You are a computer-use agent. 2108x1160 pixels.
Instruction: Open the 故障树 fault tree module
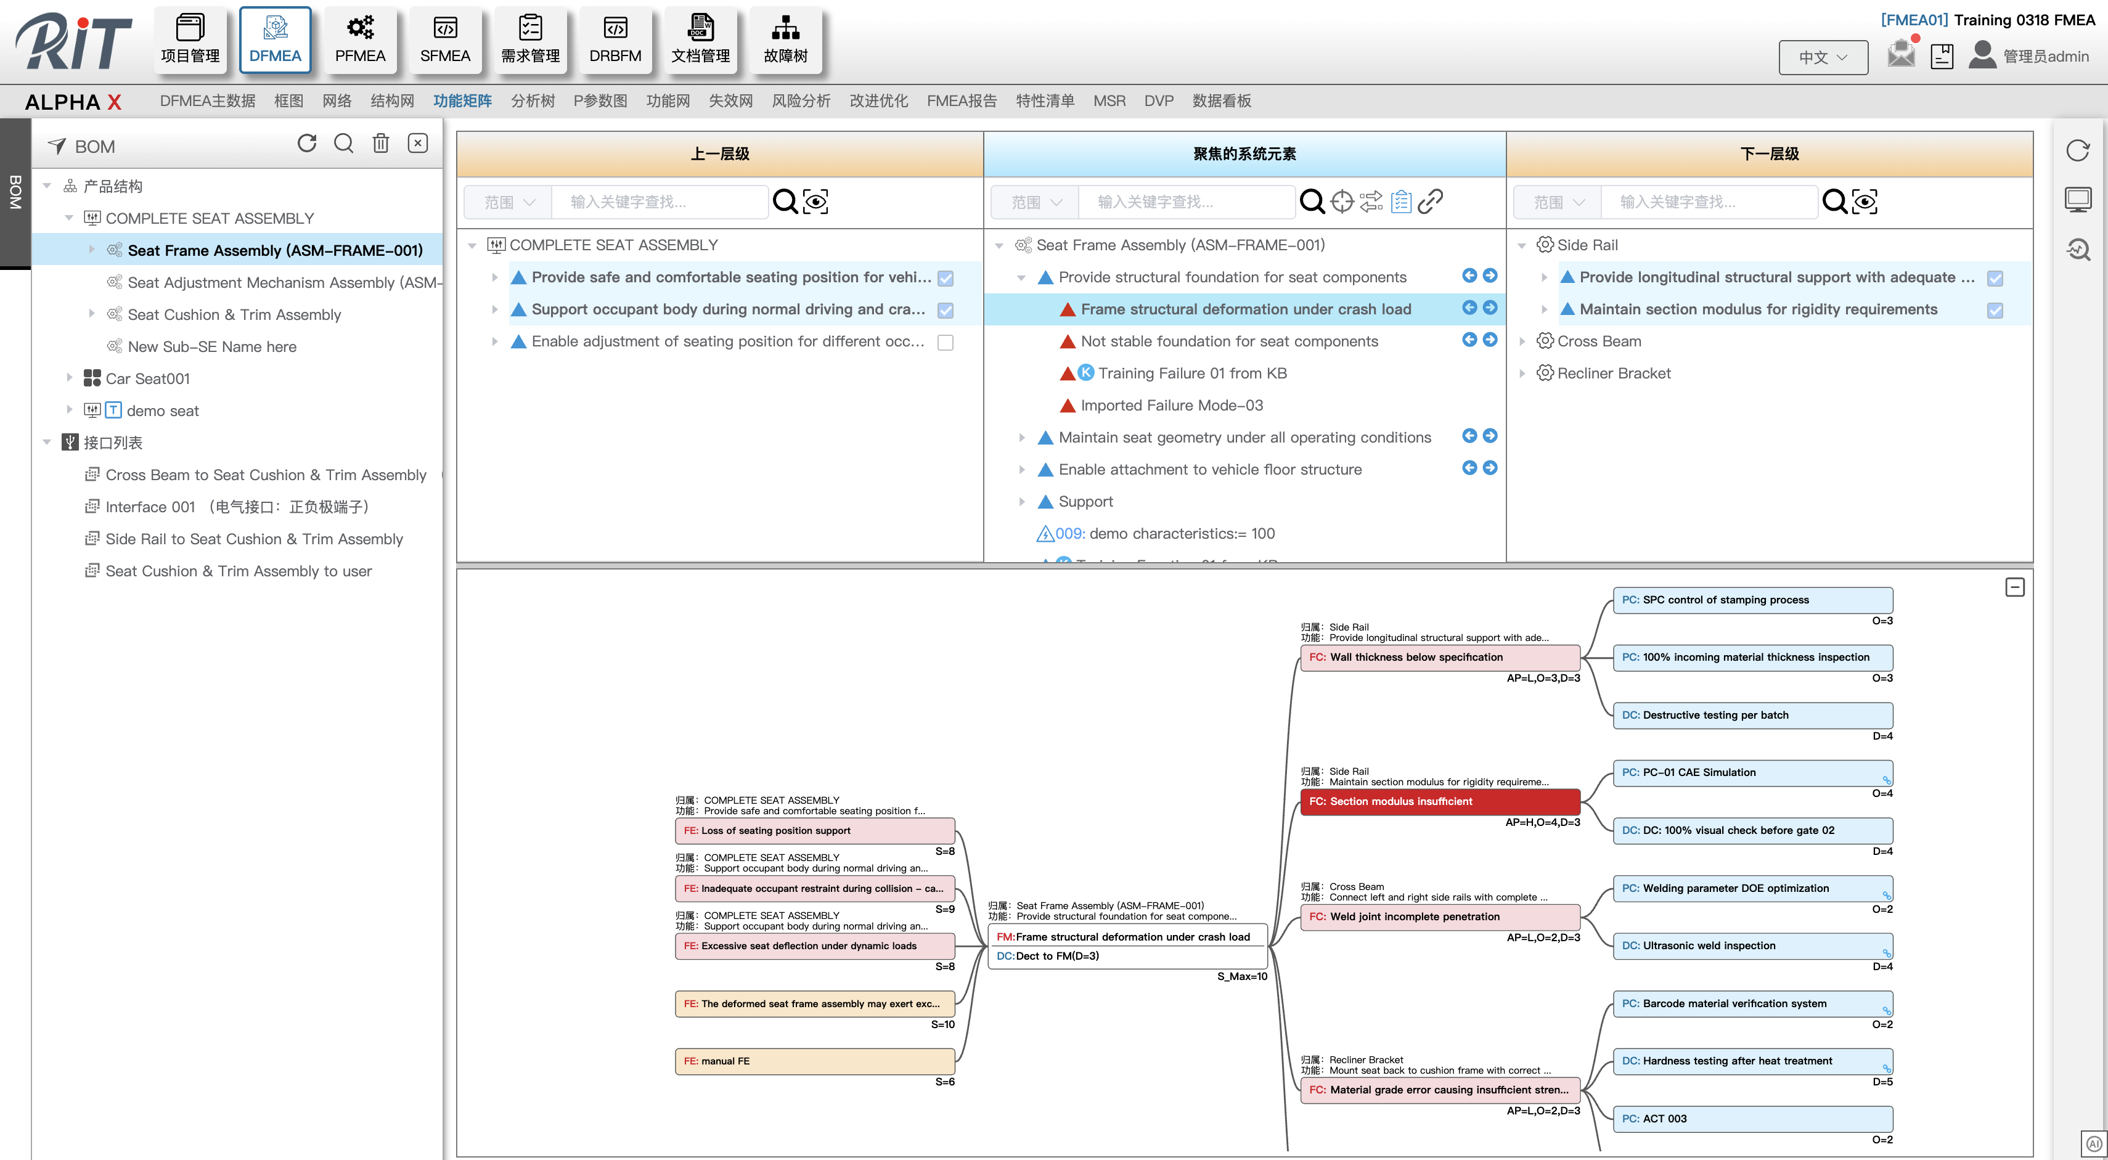784,40
